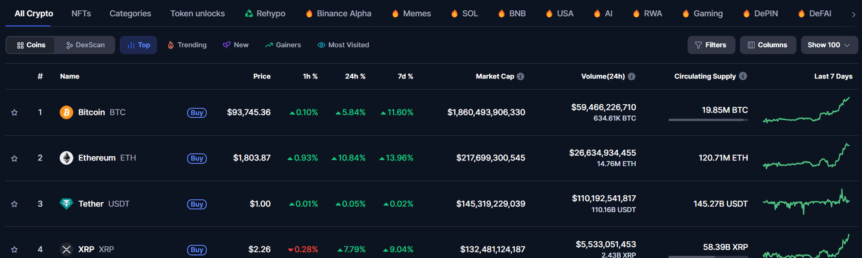Click the XRP logo icon
This screenshot has height=258, width=862.
point(66,249)
